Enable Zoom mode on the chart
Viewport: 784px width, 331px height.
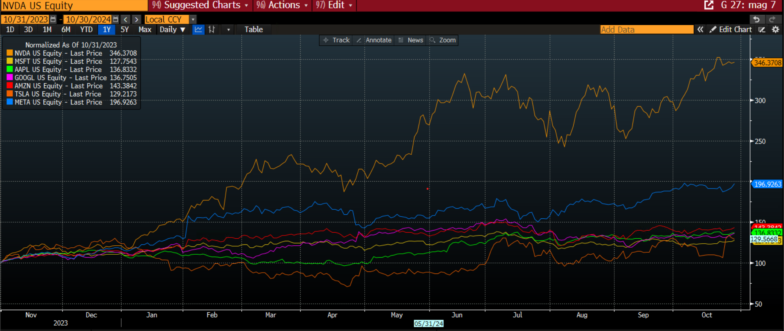pyautogui.click(x=443, y=40)
